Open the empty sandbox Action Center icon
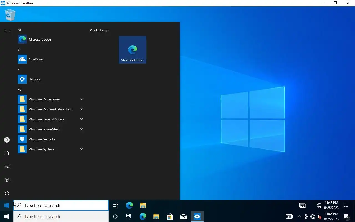The image size is (355, 222). [346, 205]
